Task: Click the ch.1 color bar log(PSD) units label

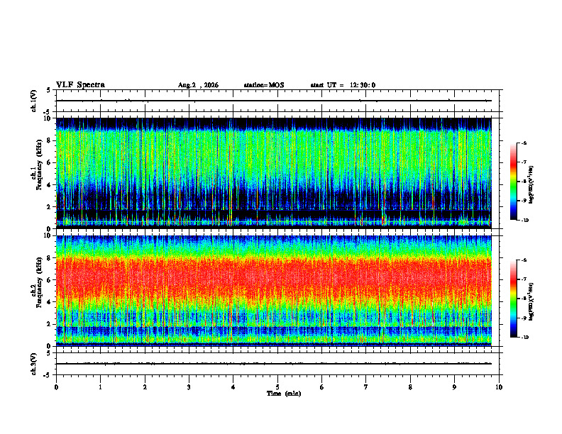Action: [x=531, y=185]
